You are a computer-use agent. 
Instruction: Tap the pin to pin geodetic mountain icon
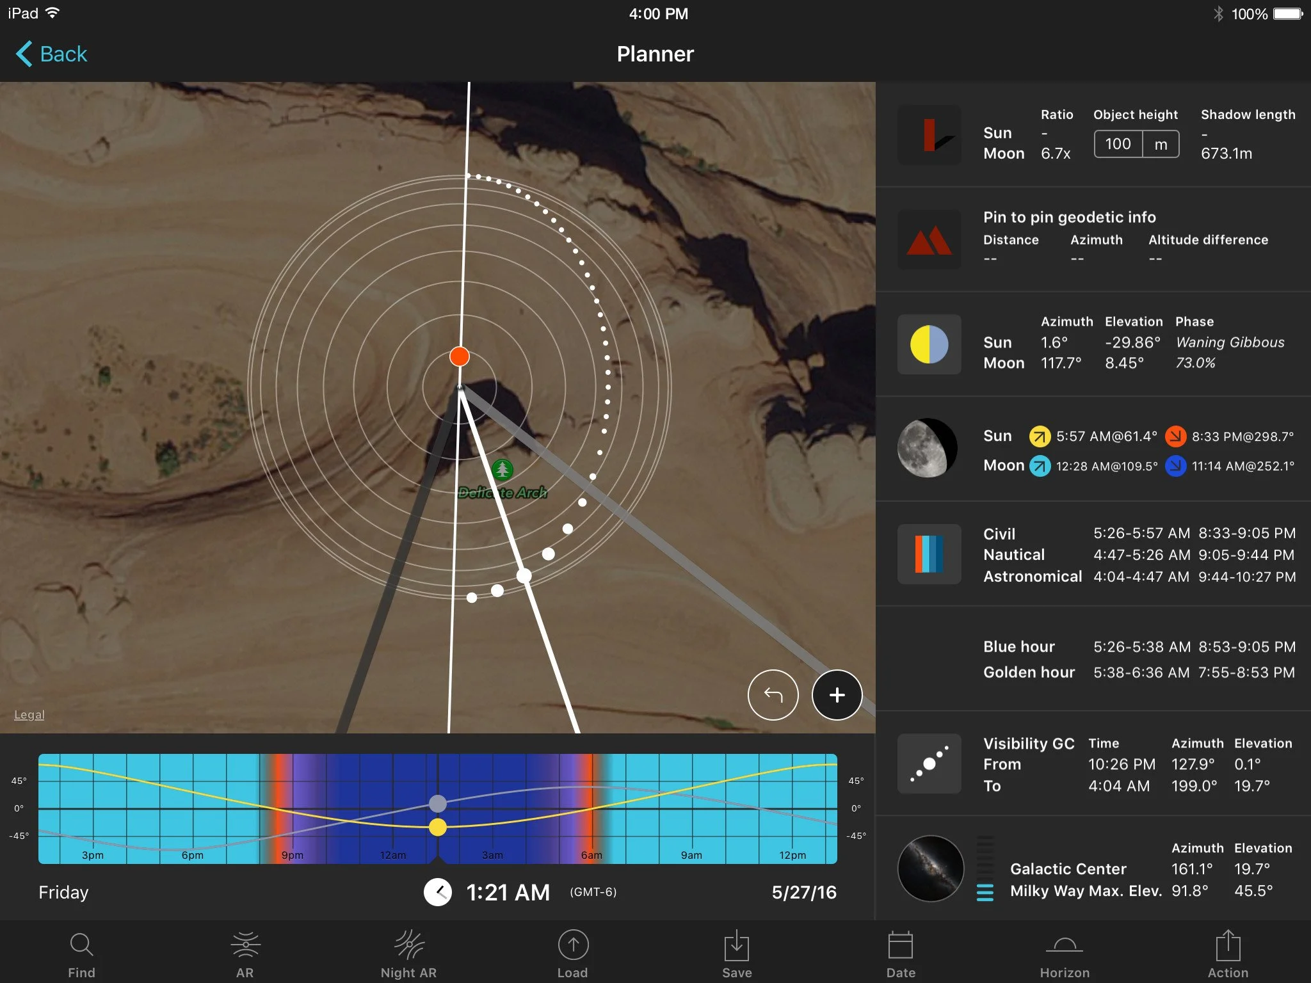[929, 240]
